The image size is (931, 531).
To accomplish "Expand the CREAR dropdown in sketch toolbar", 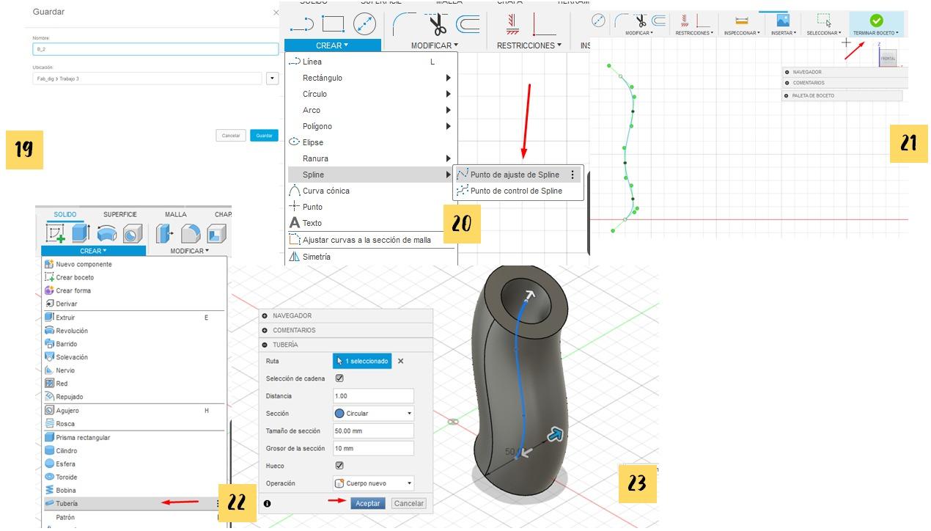I will 332,45.
